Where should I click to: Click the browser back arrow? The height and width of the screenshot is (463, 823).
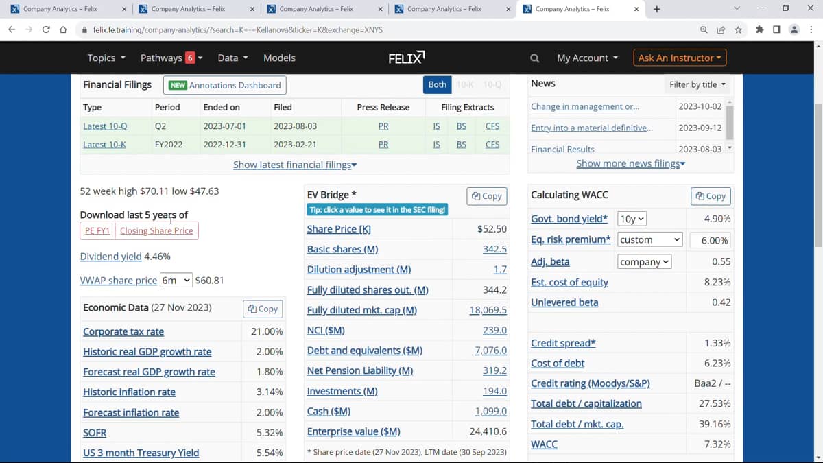[x=12, y=29]
